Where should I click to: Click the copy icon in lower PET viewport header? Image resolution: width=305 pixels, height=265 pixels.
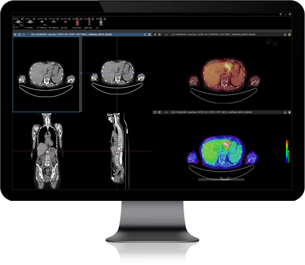(x=155, y=112)
